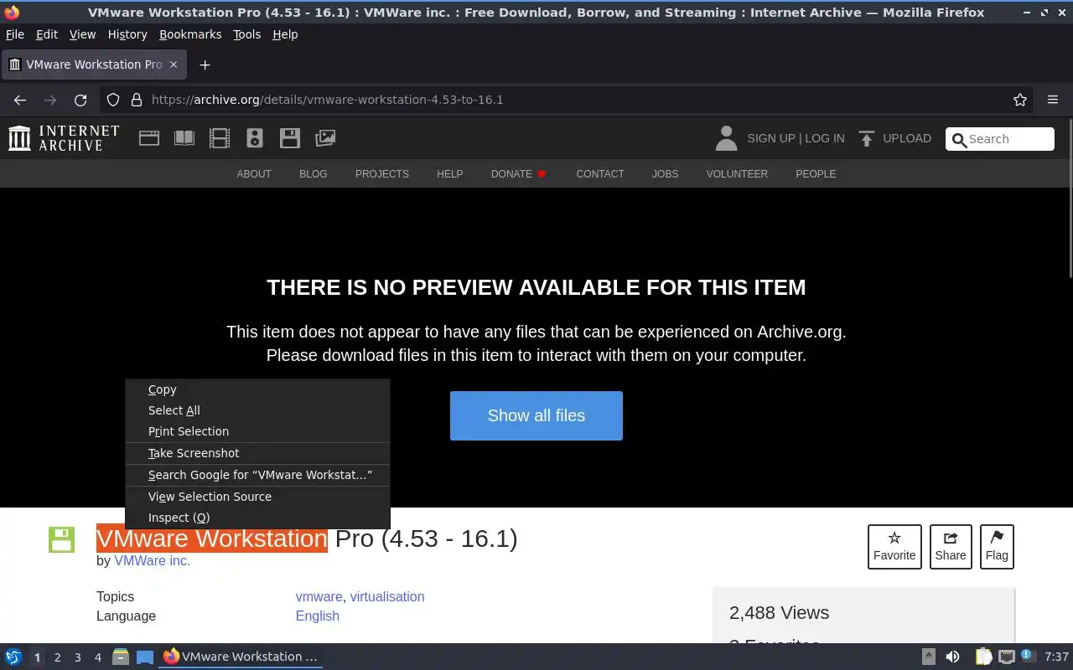Click the user avatar icon
This screenshot has width=1073, height=670.
(x=726, y=138)
